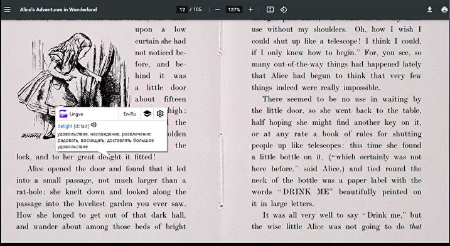
Task: Click the 137% zoom level field
Action: [234, 9]
